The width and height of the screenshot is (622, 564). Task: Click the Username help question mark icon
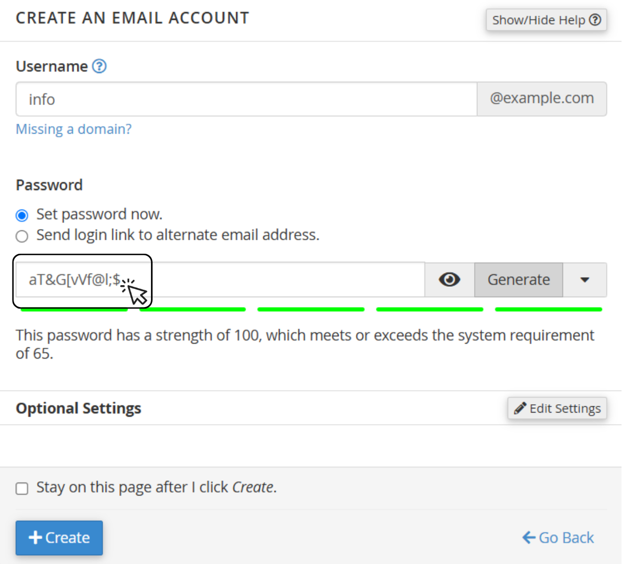click(x=99, y=66)
